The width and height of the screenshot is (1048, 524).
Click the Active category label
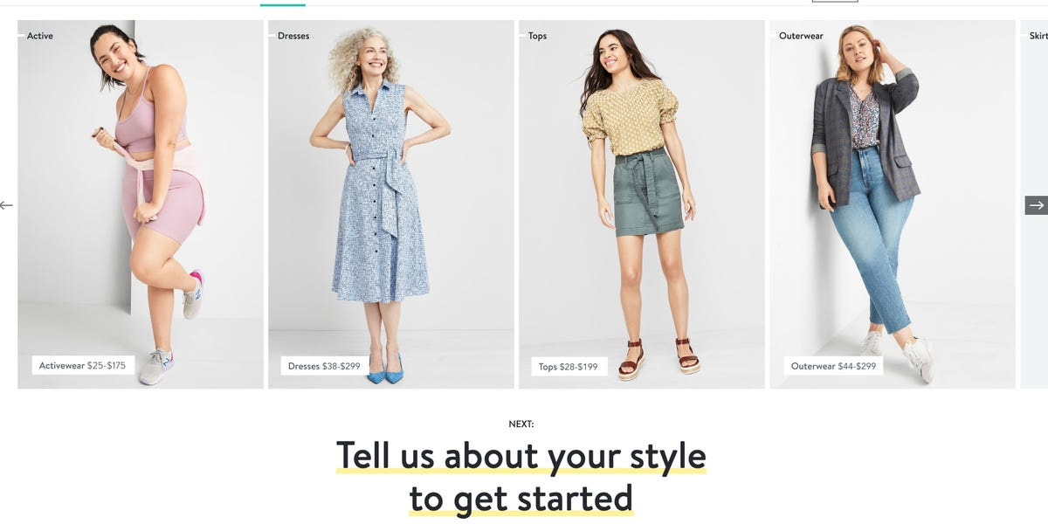(x=40, y=36)
